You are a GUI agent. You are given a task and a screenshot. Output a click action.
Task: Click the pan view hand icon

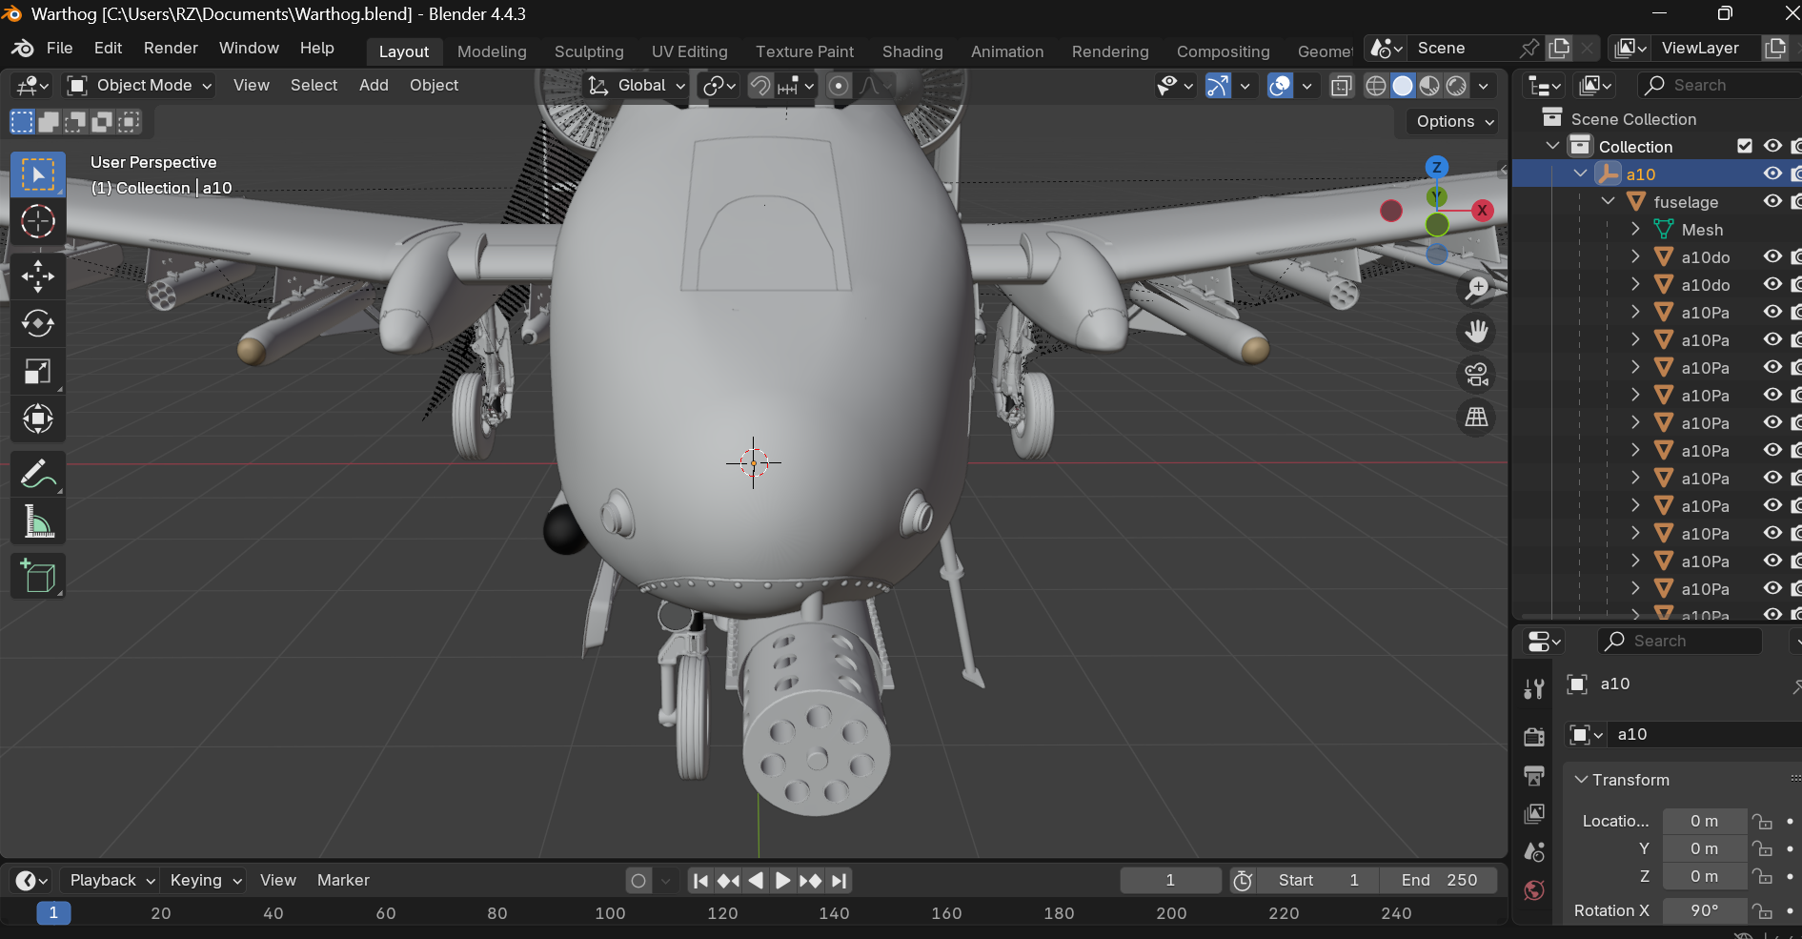tap(1476, 332)
